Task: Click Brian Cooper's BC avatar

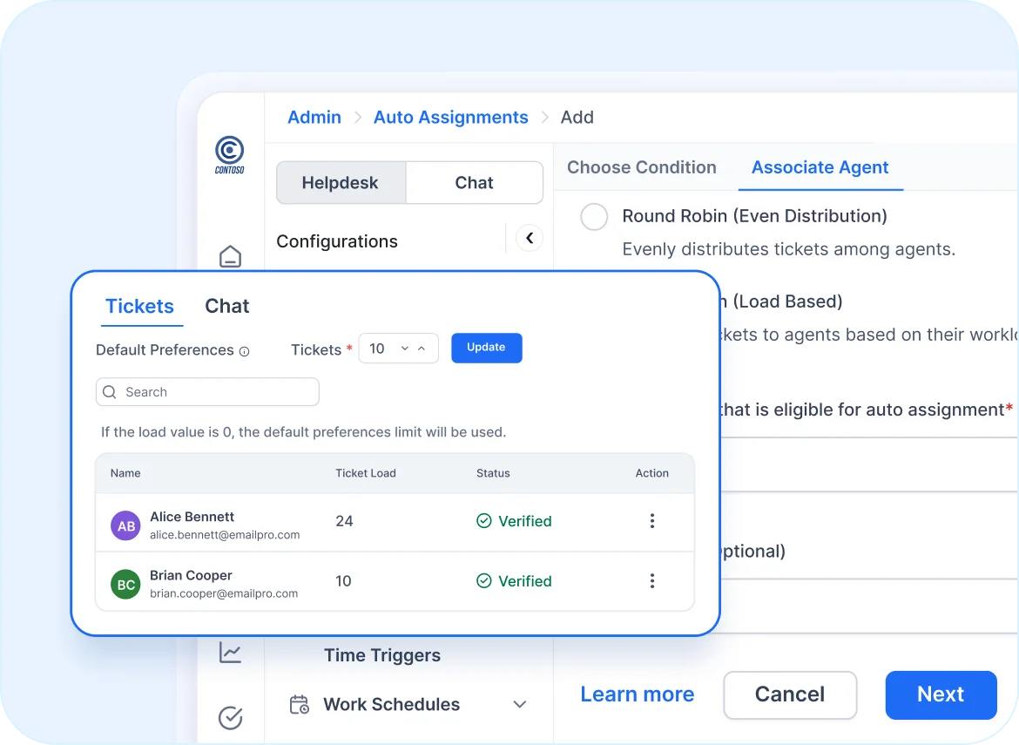Action: coord(125,585)
